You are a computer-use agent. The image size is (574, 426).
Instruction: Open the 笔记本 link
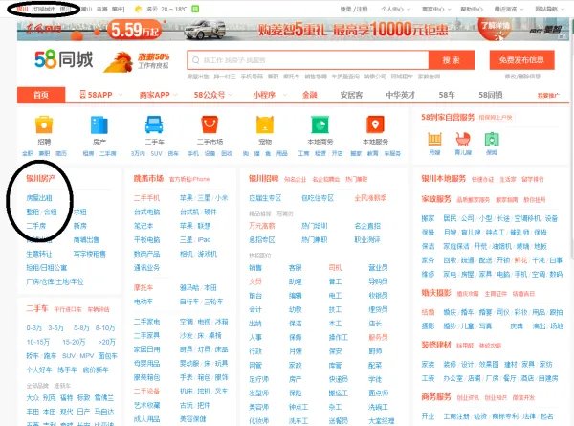(x=143, y=226)
